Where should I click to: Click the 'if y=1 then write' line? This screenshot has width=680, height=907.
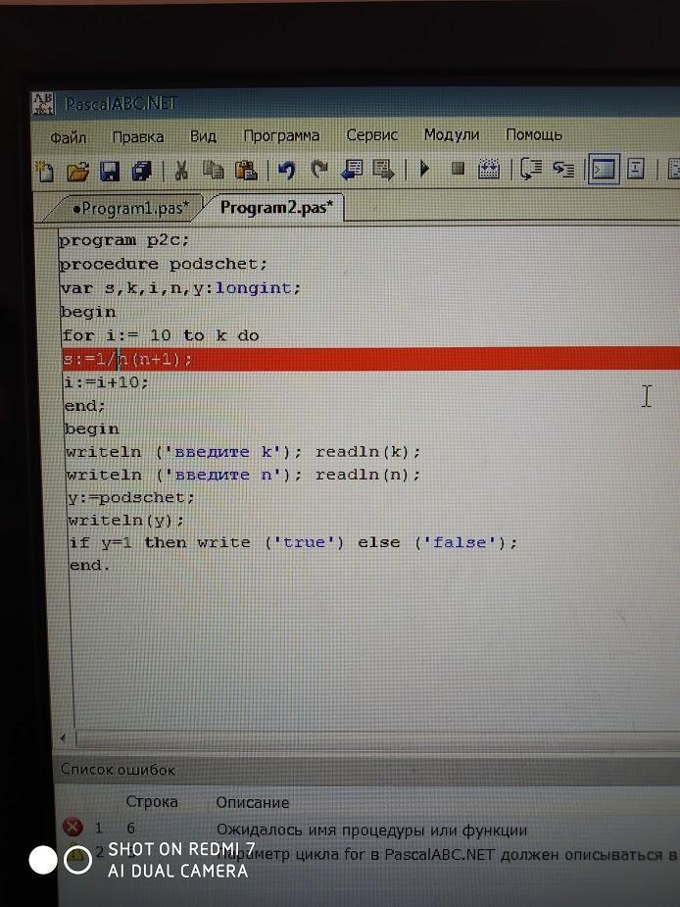coord(293,542)
